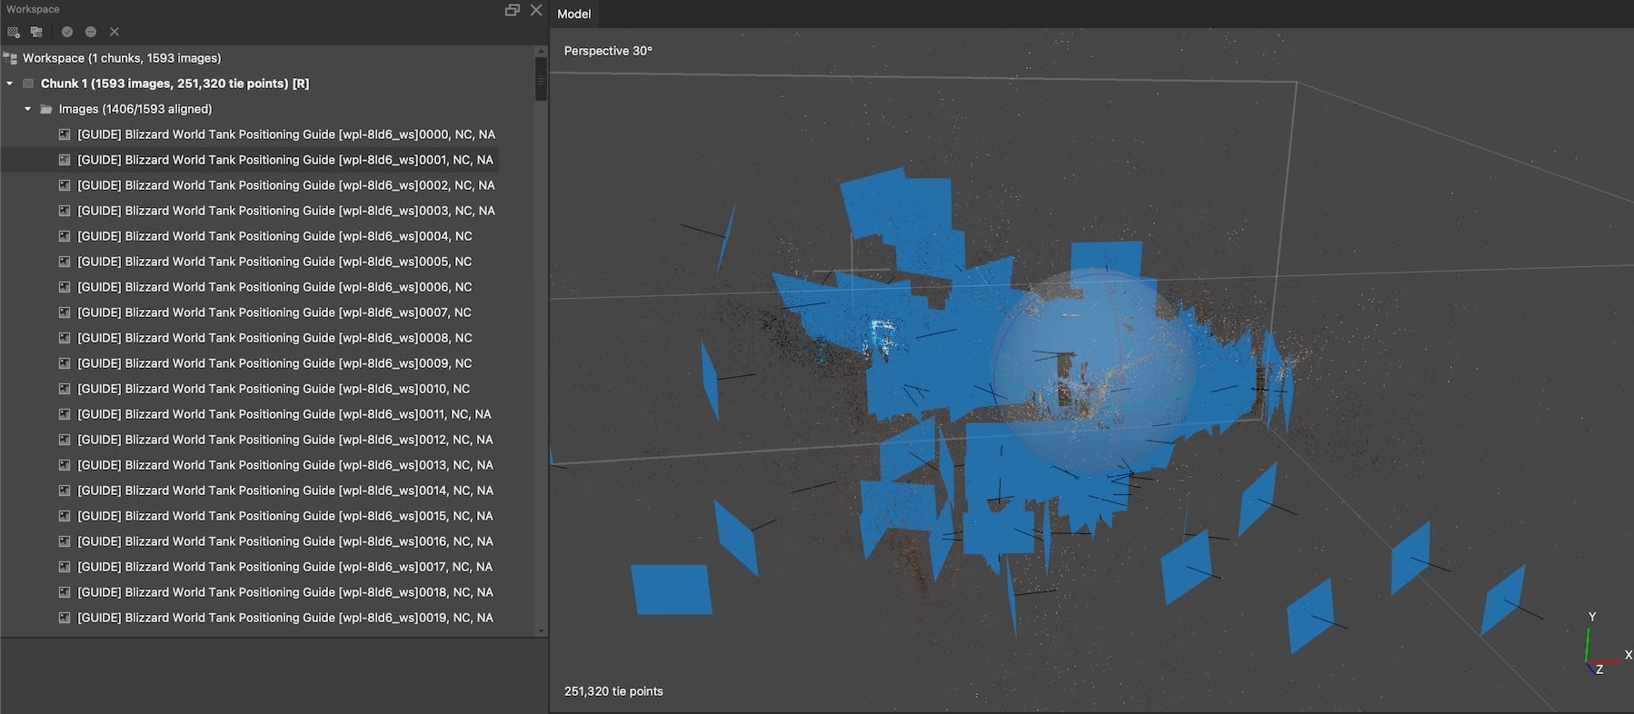Collapse the Chunk 1 tree node
Image resolution: width=1634 pixels, height=714 pixels.
10,84
